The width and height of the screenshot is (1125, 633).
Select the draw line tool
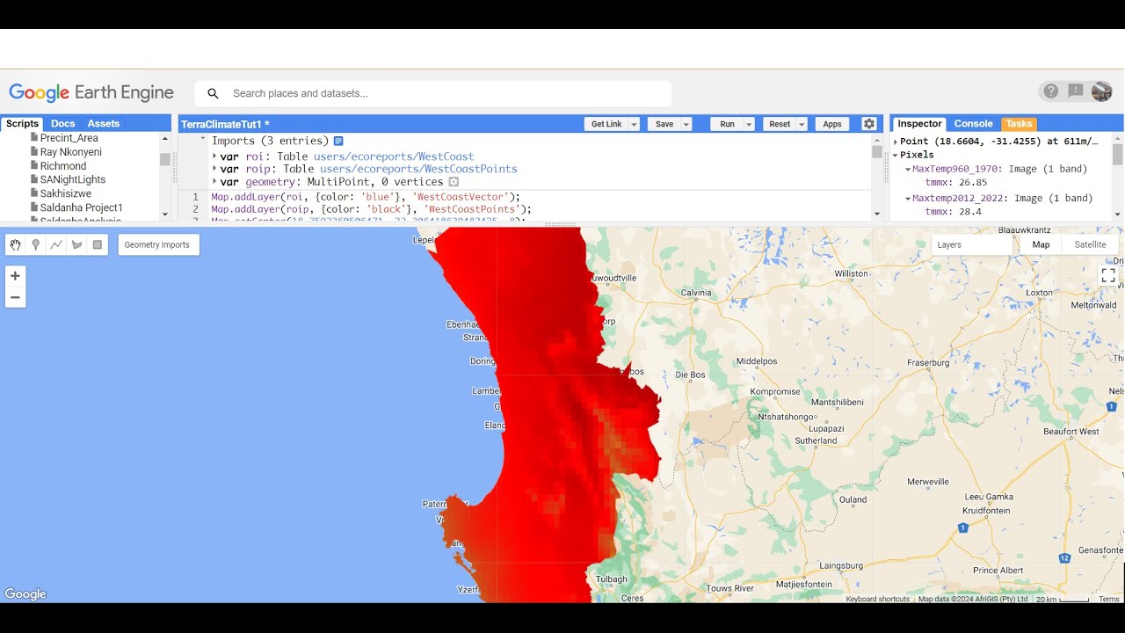click(x=56, y=245)
